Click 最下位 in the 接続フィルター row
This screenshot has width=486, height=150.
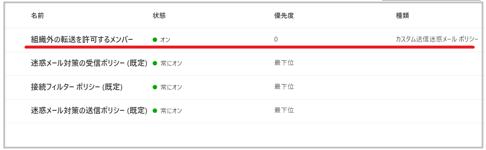click(284, 87)
